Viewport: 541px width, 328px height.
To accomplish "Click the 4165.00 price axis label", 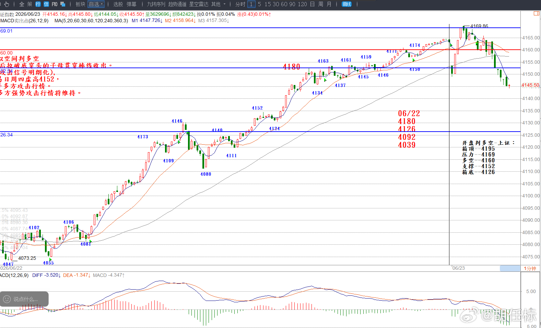I will coord(531,38).
